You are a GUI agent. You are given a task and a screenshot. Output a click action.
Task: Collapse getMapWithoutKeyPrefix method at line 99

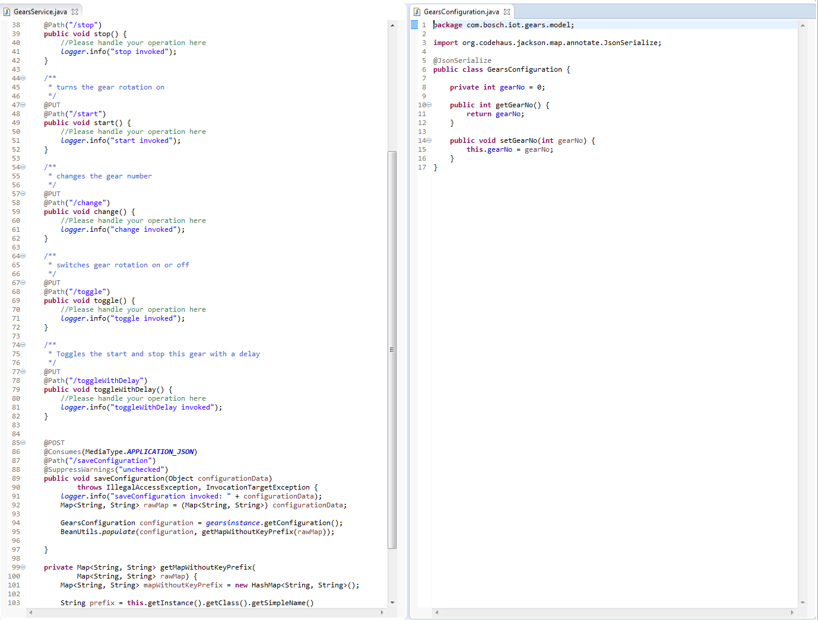pos(23,567)
